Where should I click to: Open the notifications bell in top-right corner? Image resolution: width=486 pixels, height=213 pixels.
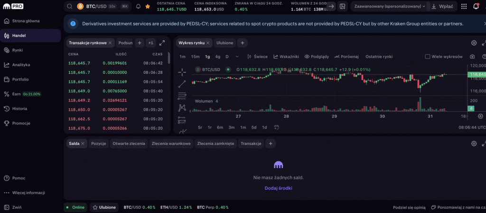(476, 7)
